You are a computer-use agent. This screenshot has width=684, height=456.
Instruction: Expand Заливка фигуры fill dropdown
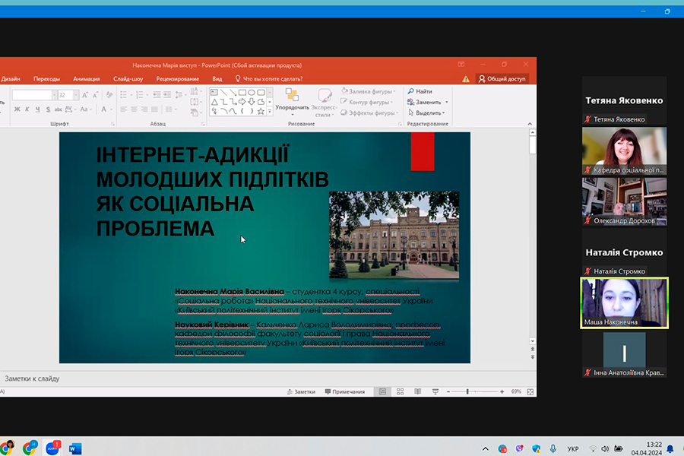click(x=395, y=91)
